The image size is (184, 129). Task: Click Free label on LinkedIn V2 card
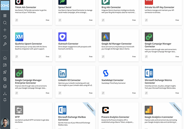point(91,93)
